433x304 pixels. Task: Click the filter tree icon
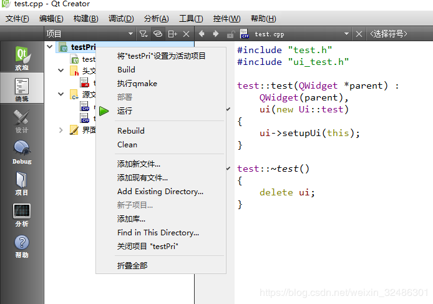pos(144,34)
